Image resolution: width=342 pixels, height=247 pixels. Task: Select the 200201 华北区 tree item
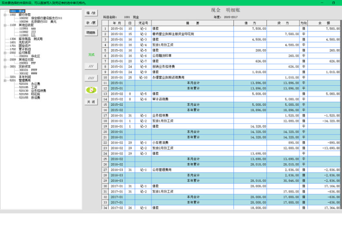(x=29, y=56)
